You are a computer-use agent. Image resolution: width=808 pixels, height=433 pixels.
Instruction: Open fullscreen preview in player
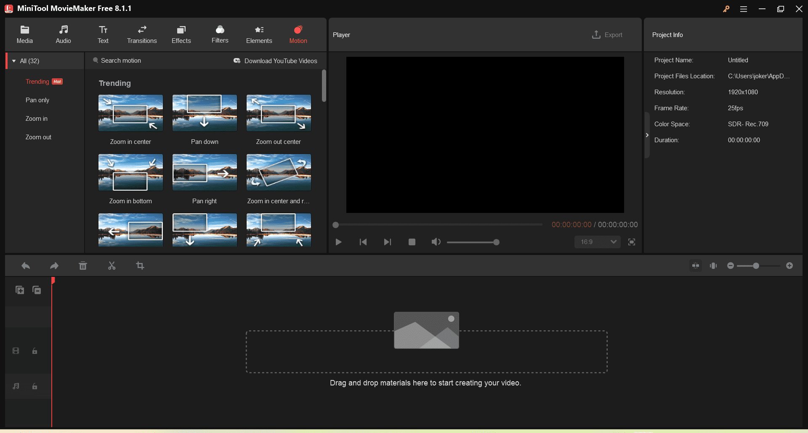point(632,242)
